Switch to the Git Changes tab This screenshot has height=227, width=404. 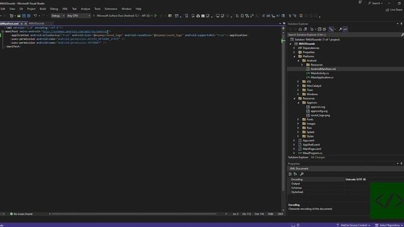tap(318, 158)
